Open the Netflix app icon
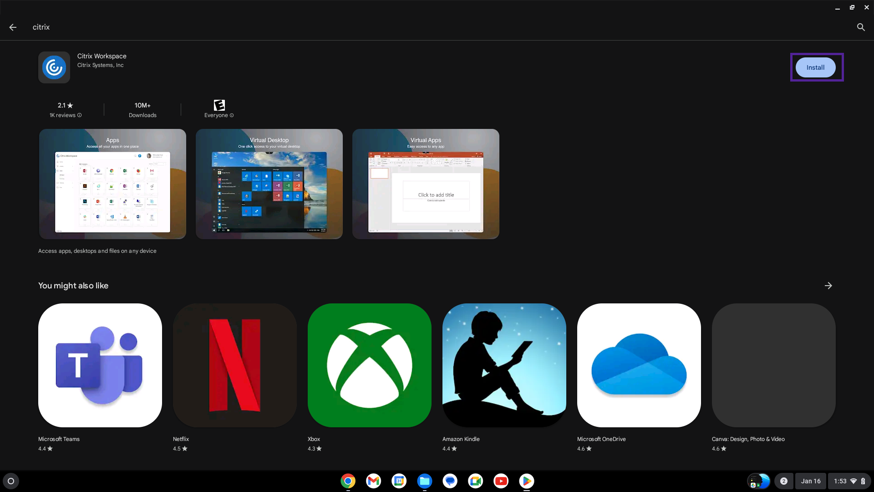This screenshot has height=492, width=874. 235,365
